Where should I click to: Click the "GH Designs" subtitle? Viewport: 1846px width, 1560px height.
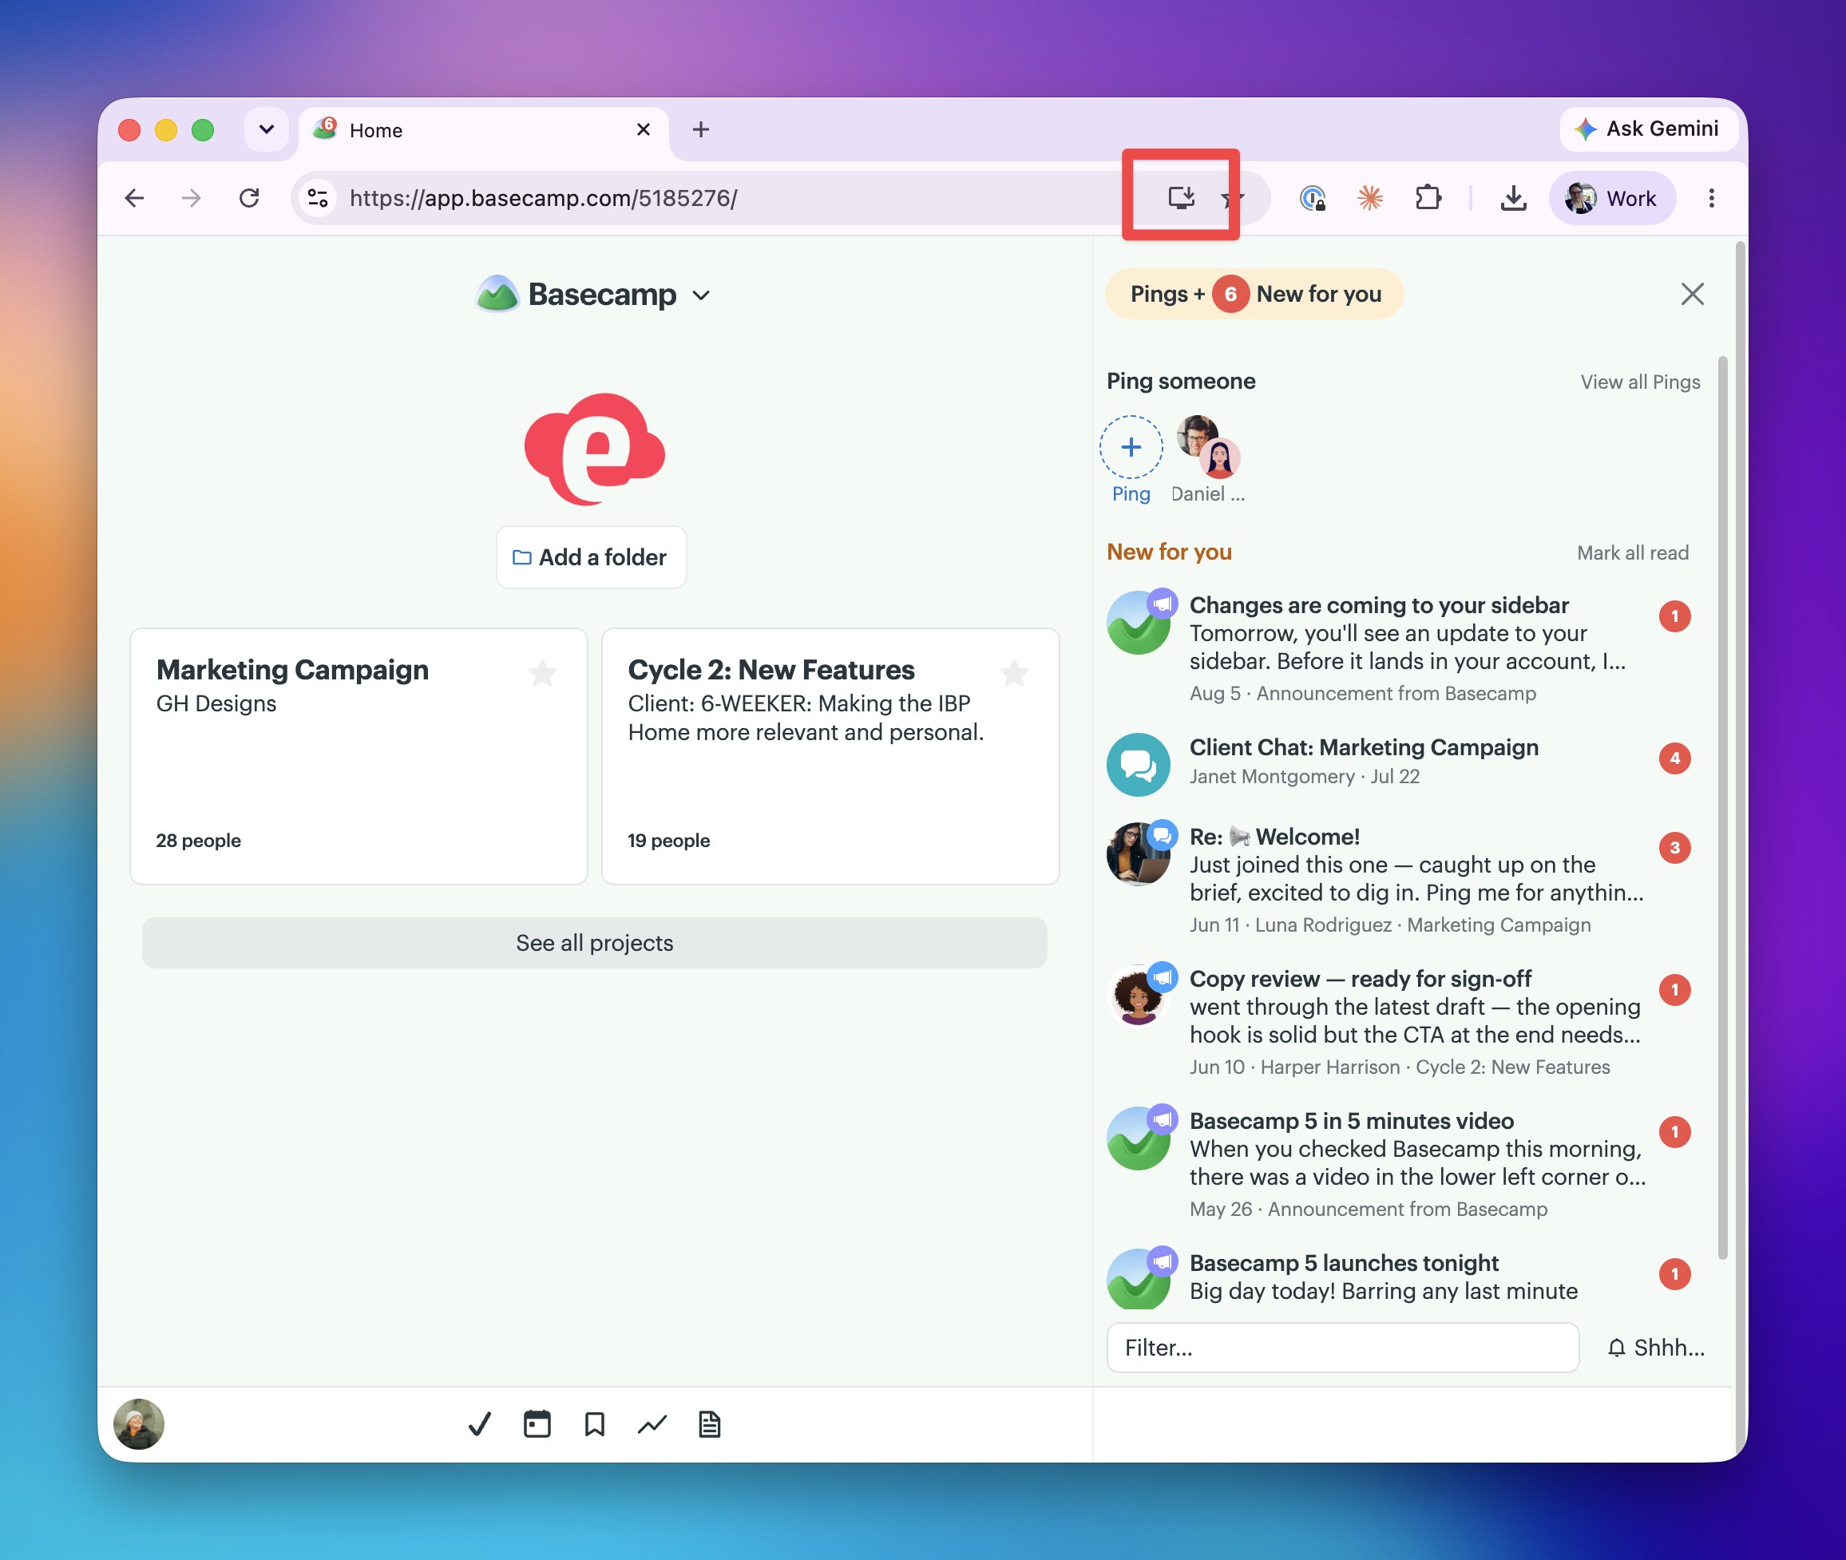216,704
